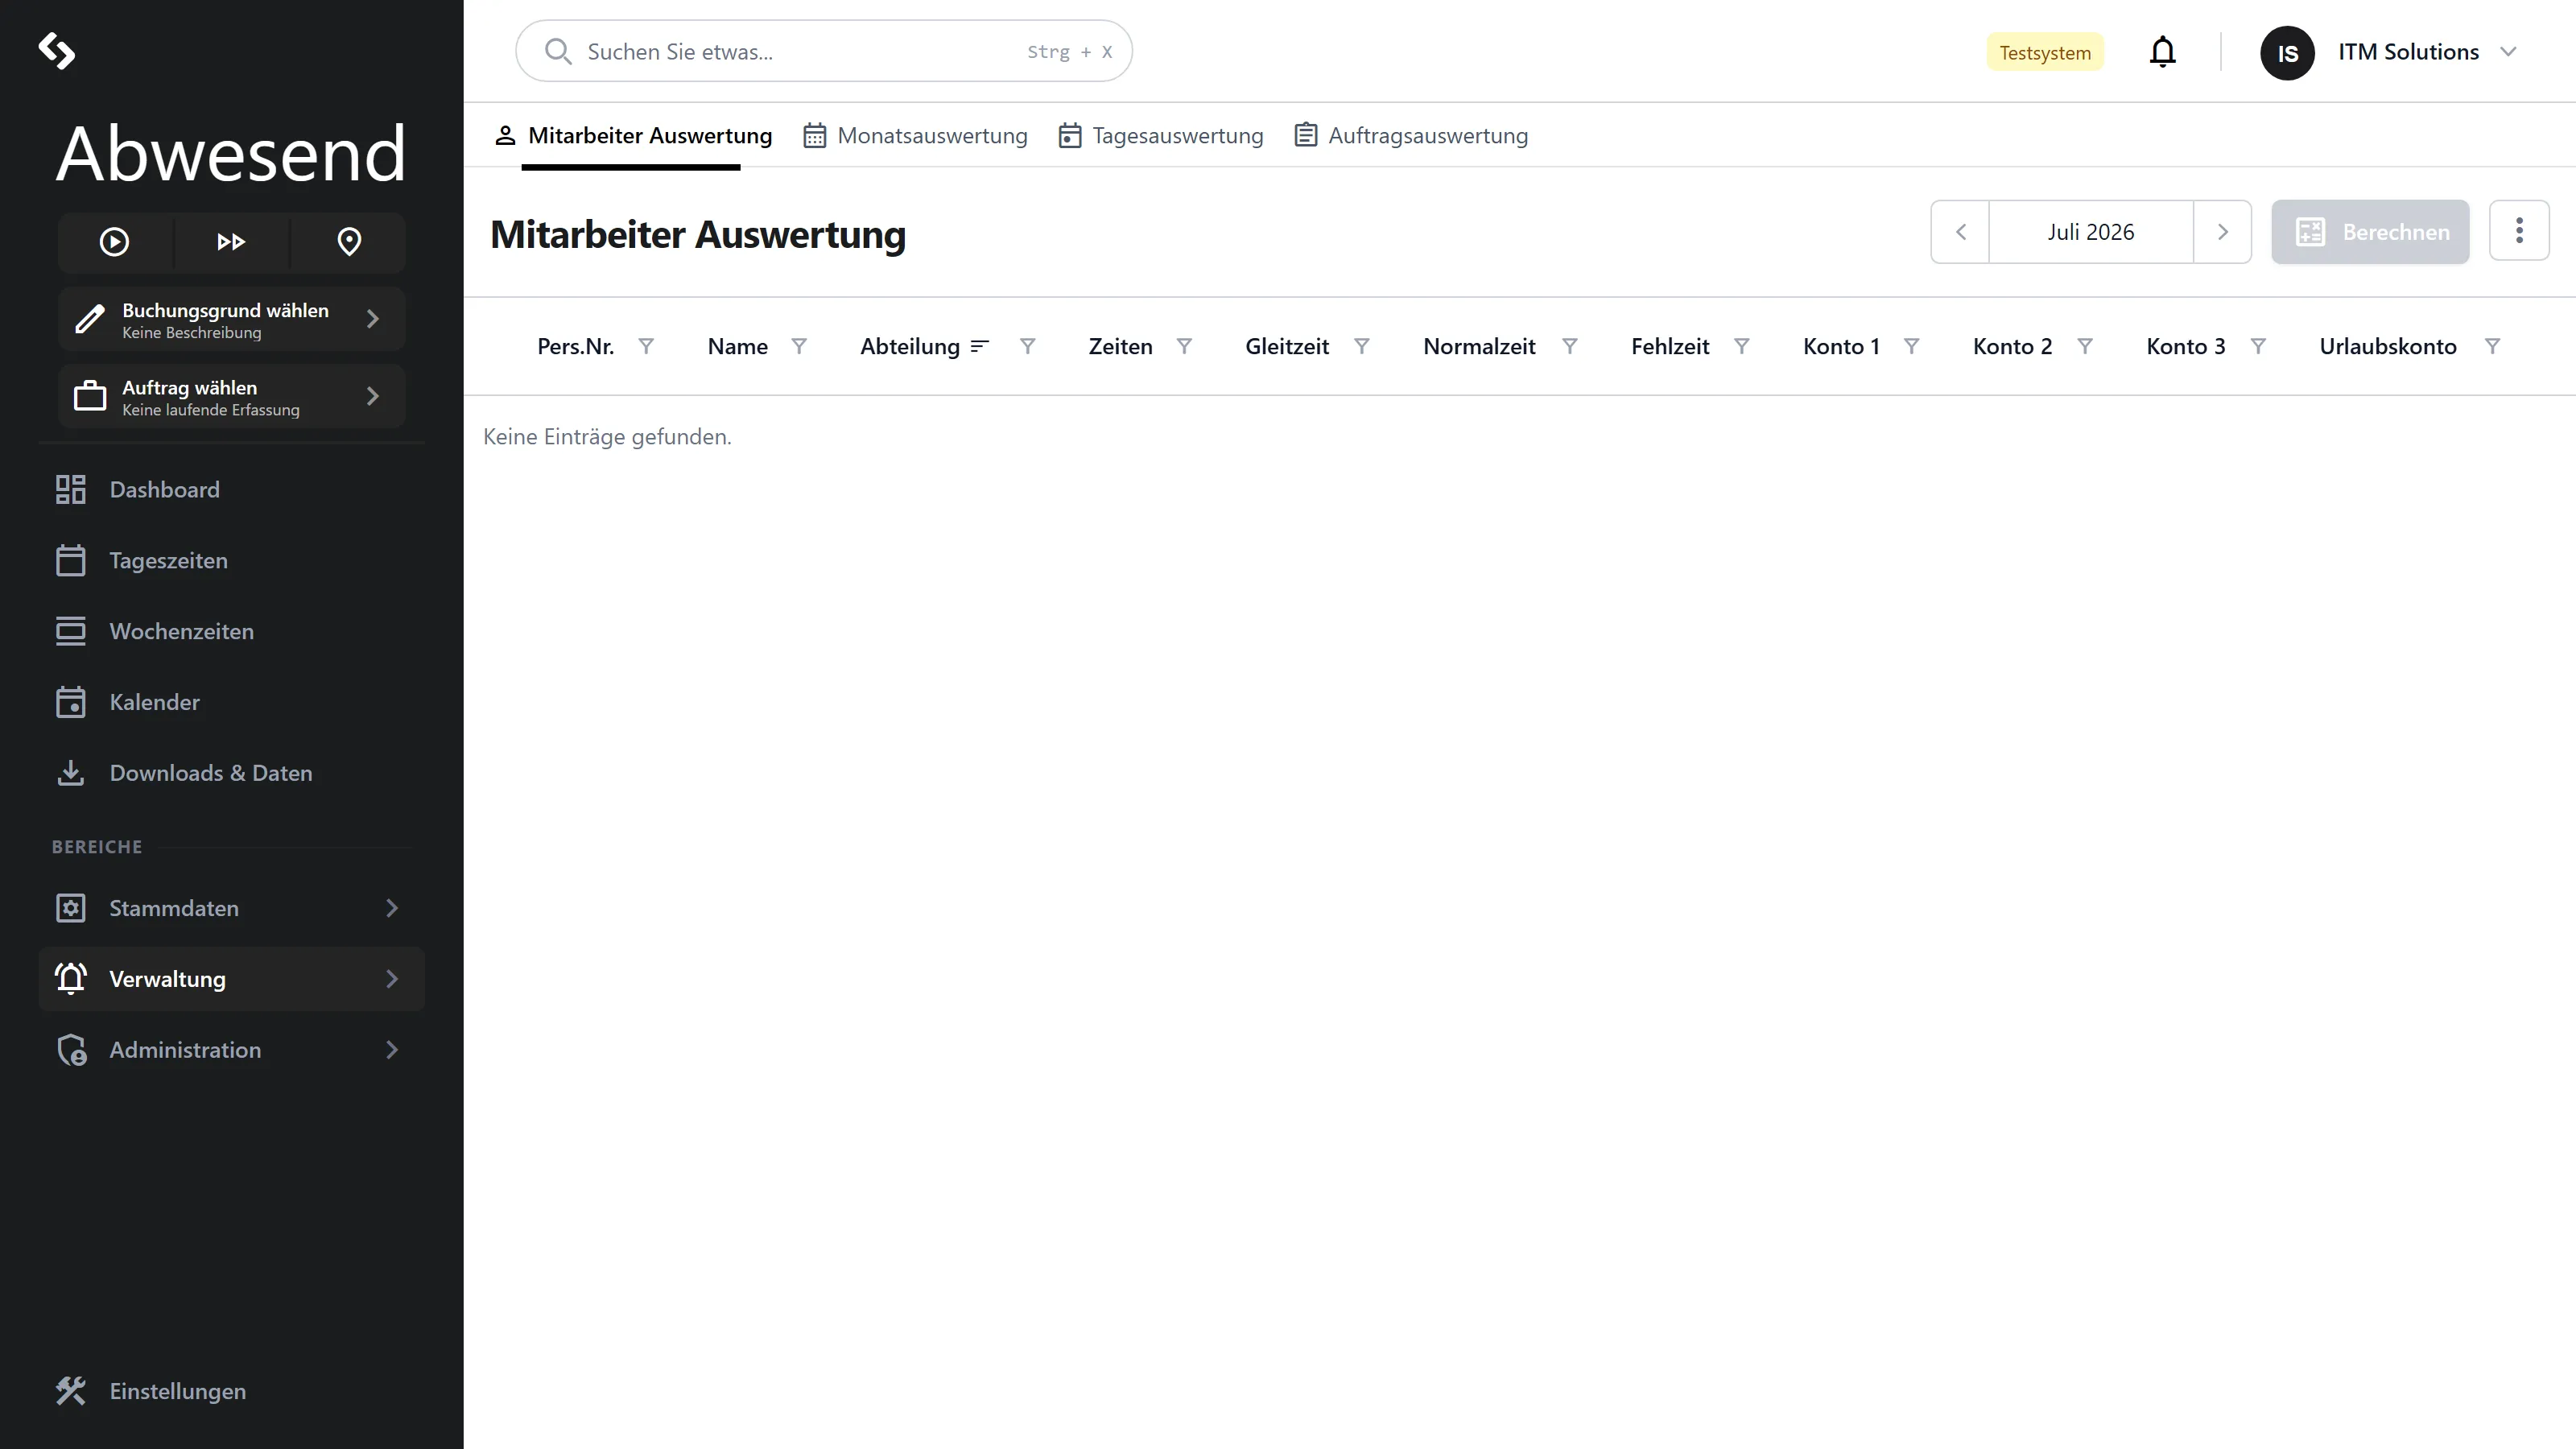The width and height of the screenshot is (2576, 1449).
Task: Click the search magnifier icon
Action: [x=558, y=52]
